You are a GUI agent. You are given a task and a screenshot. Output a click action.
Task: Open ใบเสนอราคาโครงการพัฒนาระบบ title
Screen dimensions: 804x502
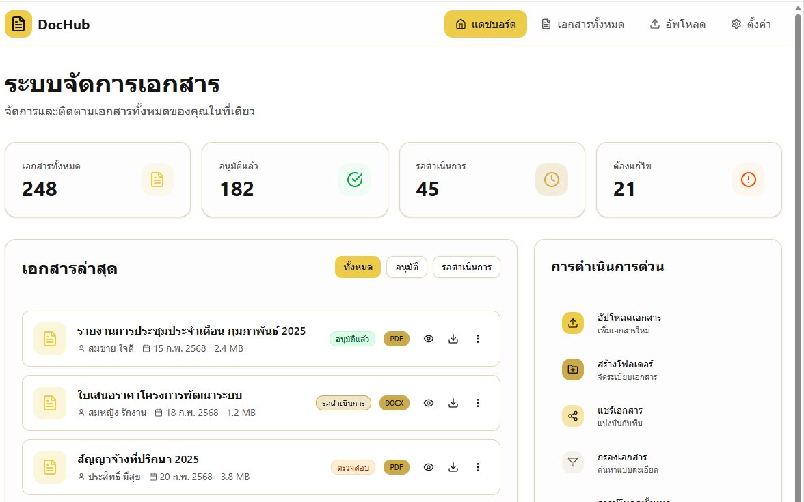pos(159,395)
